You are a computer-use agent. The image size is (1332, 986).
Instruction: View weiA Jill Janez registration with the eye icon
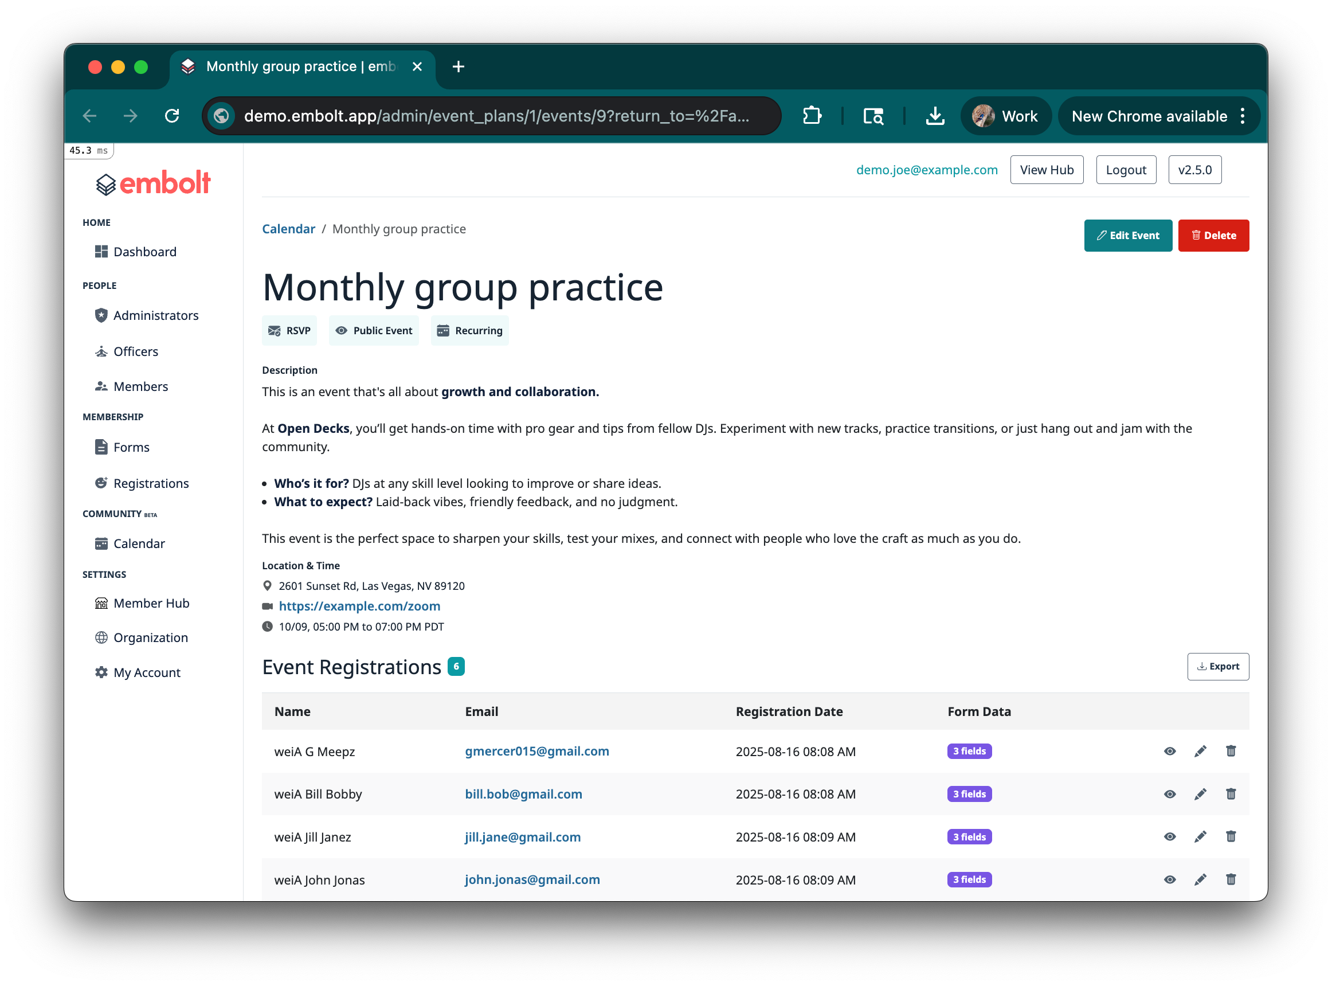tap(1170, 837)
